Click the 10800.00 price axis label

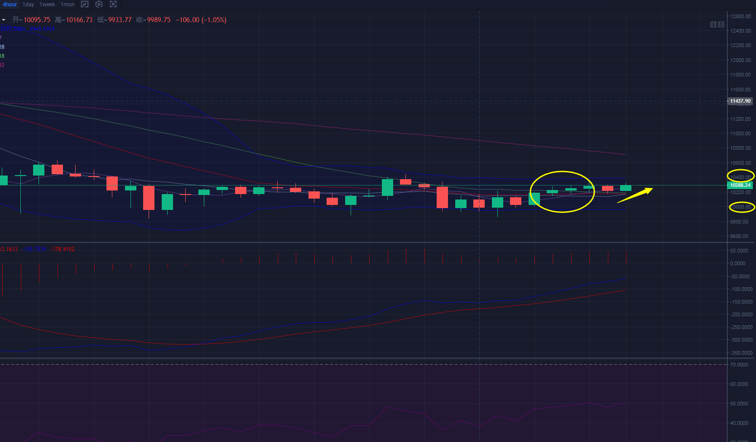click(740, 148)
